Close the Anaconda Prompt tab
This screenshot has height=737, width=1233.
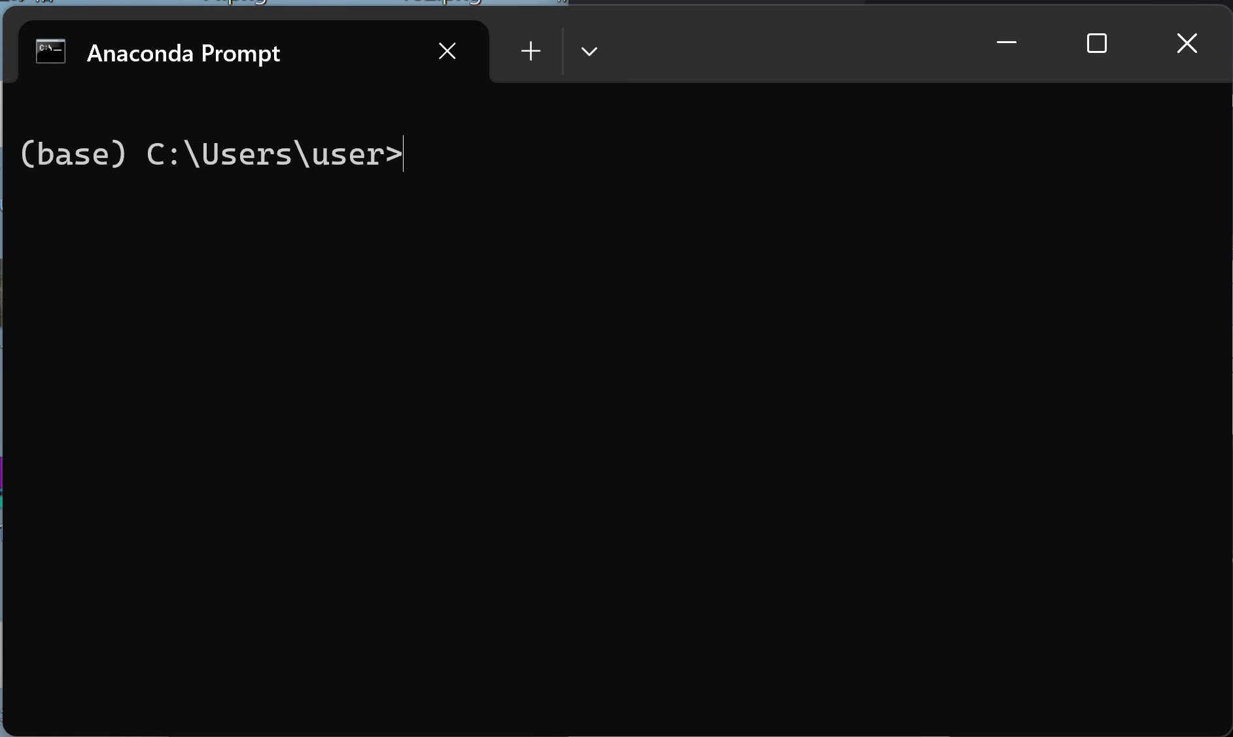tap(447, 51)
